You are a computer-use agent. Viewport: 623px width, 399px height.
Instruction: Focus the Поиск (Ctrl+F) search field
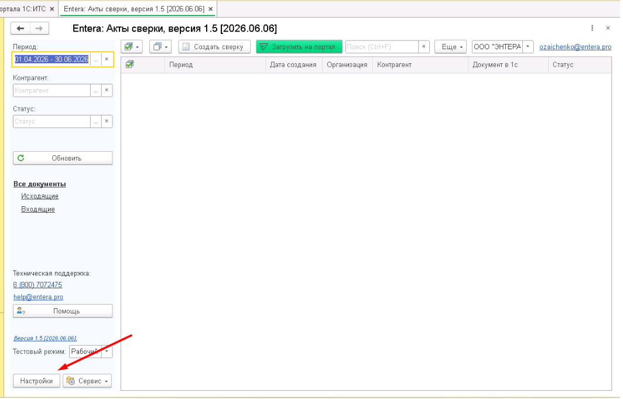[382, 47]
